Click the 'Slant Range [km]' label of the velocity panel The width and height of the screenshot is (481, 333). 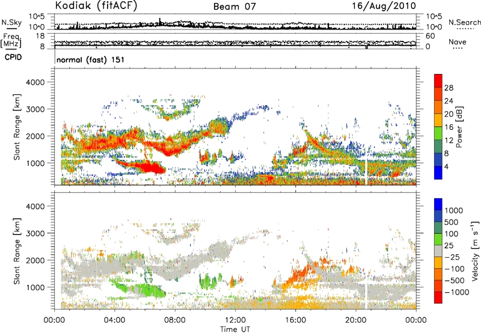click(17, 251)
